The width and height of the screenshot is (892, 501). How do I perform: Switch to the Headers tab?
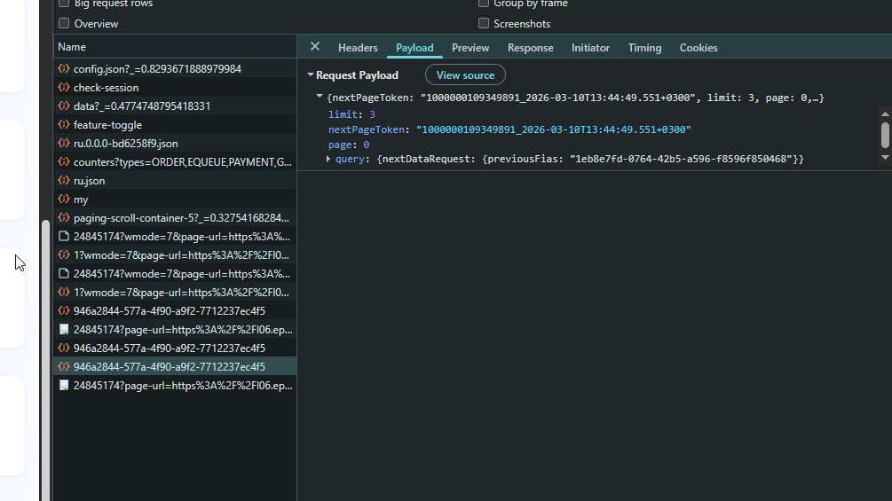tap(358, 48)
